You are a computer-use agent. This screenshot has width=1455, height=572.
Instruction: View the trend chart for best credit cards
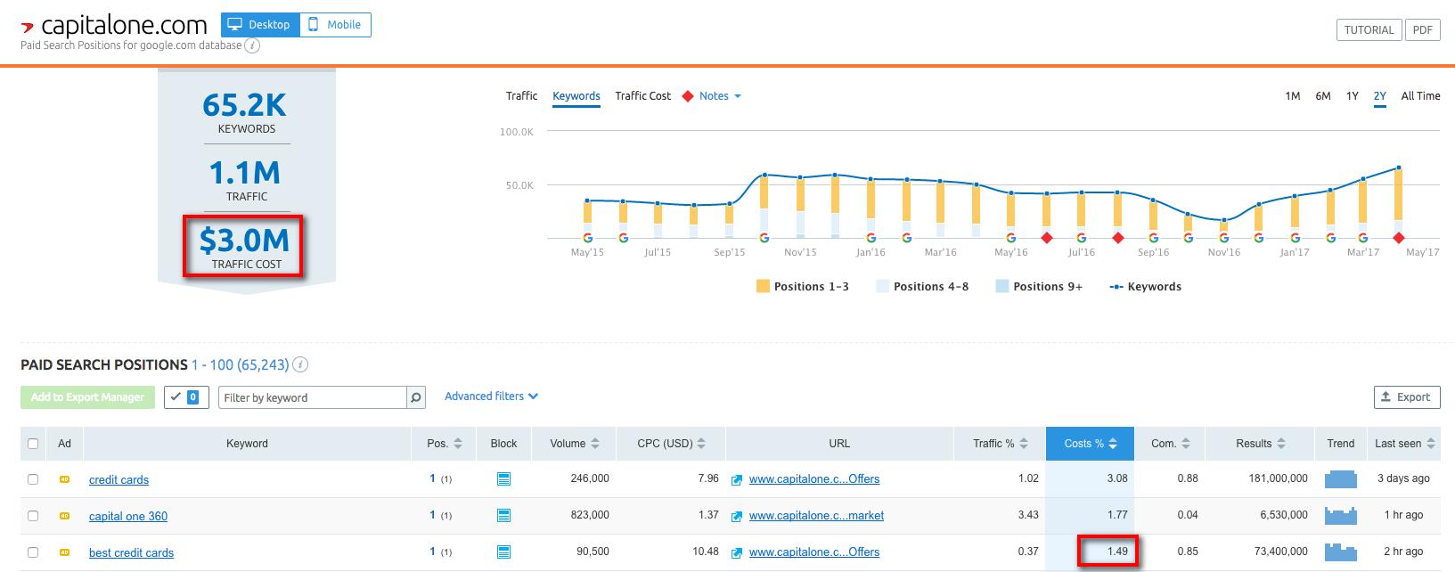pyautogui.click(x=1340, y=552)
